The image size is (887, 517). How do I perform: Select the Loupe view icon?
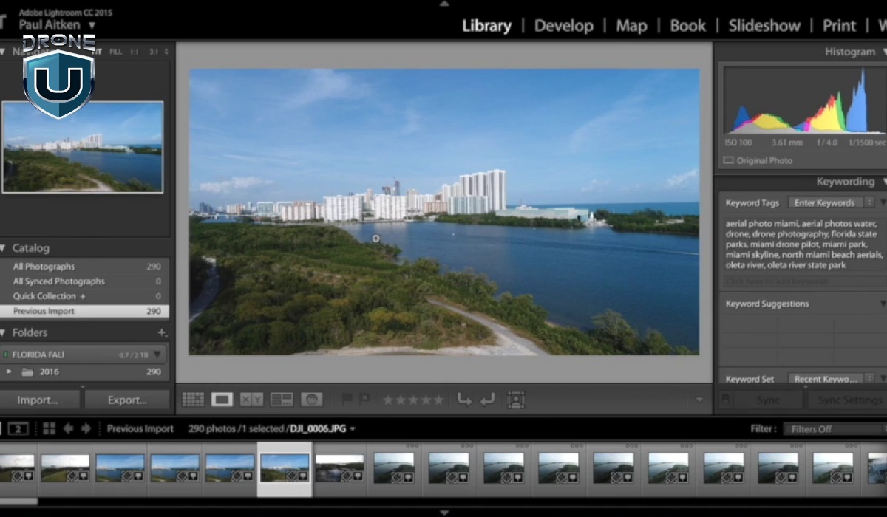click(x=222, y=400)
